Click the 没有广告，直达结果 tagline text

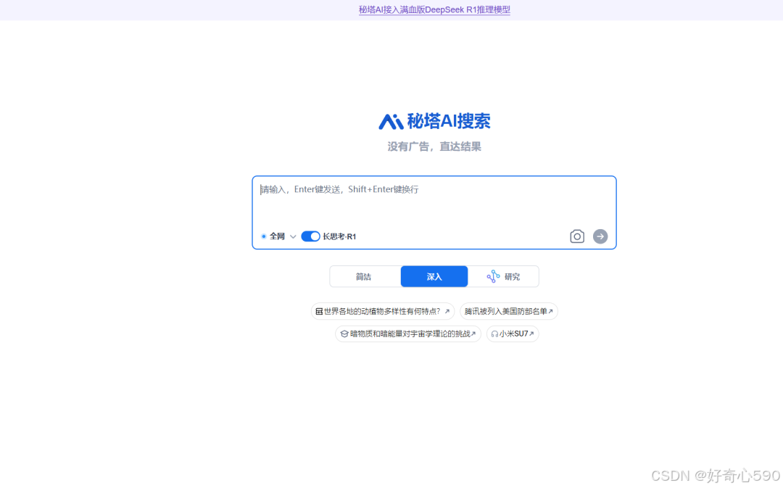point(434,146)
